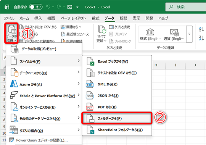Open the オンライン サービスから(E) submenu
The width and height of the screenshot is (206, 145).
(44, 106)
